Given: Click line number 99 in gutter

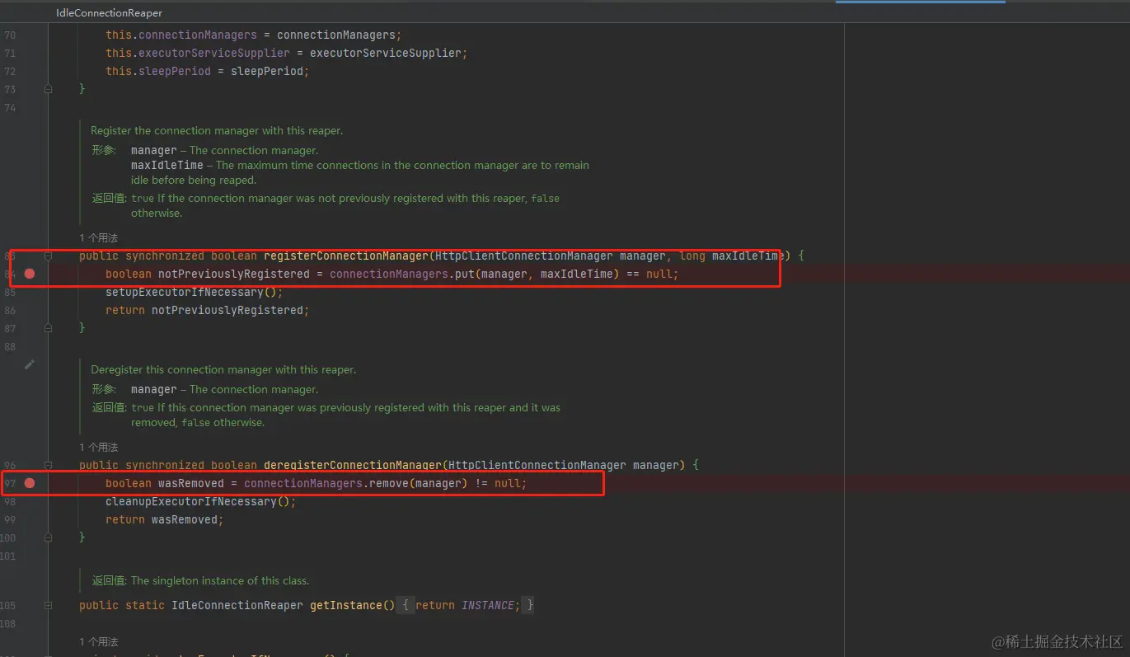Looking at the screenshot, I should pos(10,519).
